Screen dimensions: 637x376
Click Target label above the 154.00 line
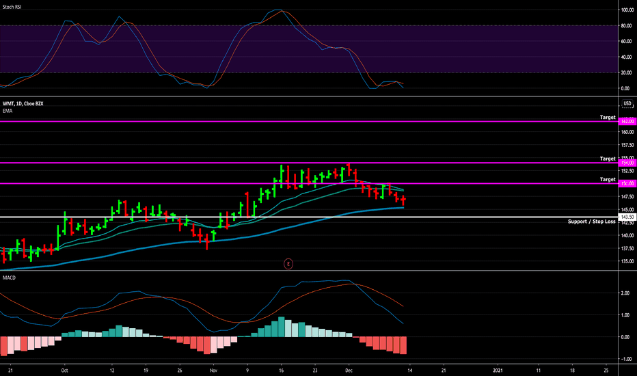tap(608, 159)
